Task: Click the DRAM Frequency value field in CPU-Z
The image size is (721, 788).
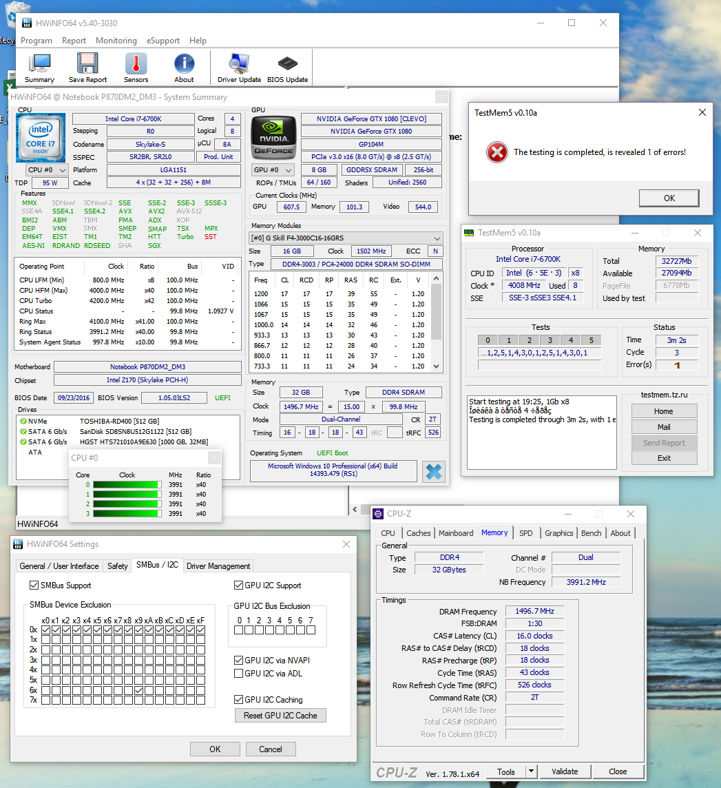Action: [x=534, y=611]
